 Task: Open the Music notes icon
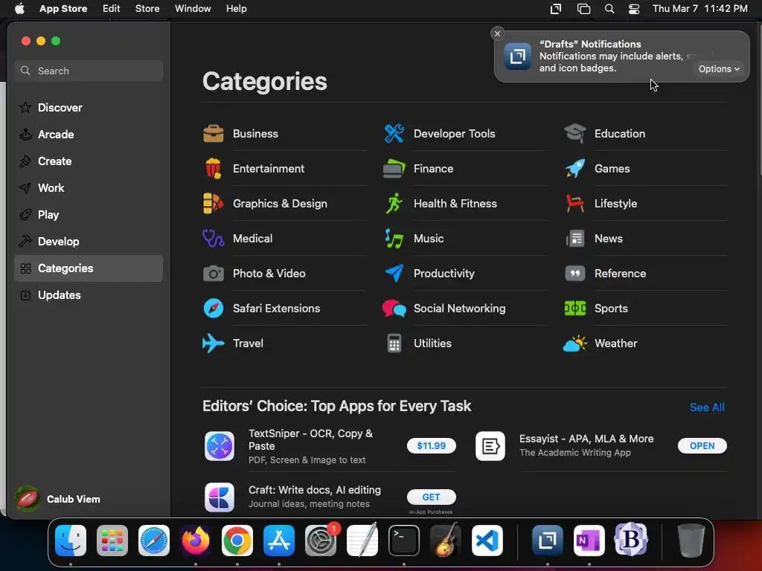coord(394,239)
